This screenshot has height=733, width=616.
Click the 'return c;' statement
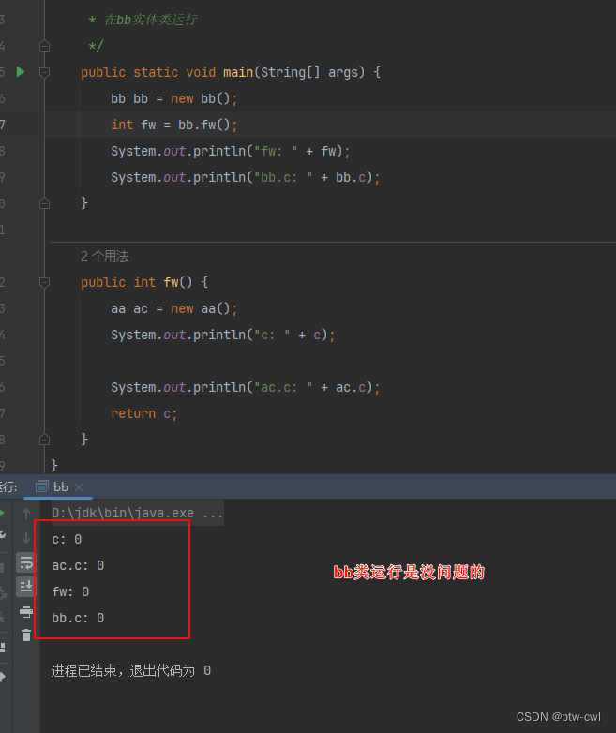(143, 413)
